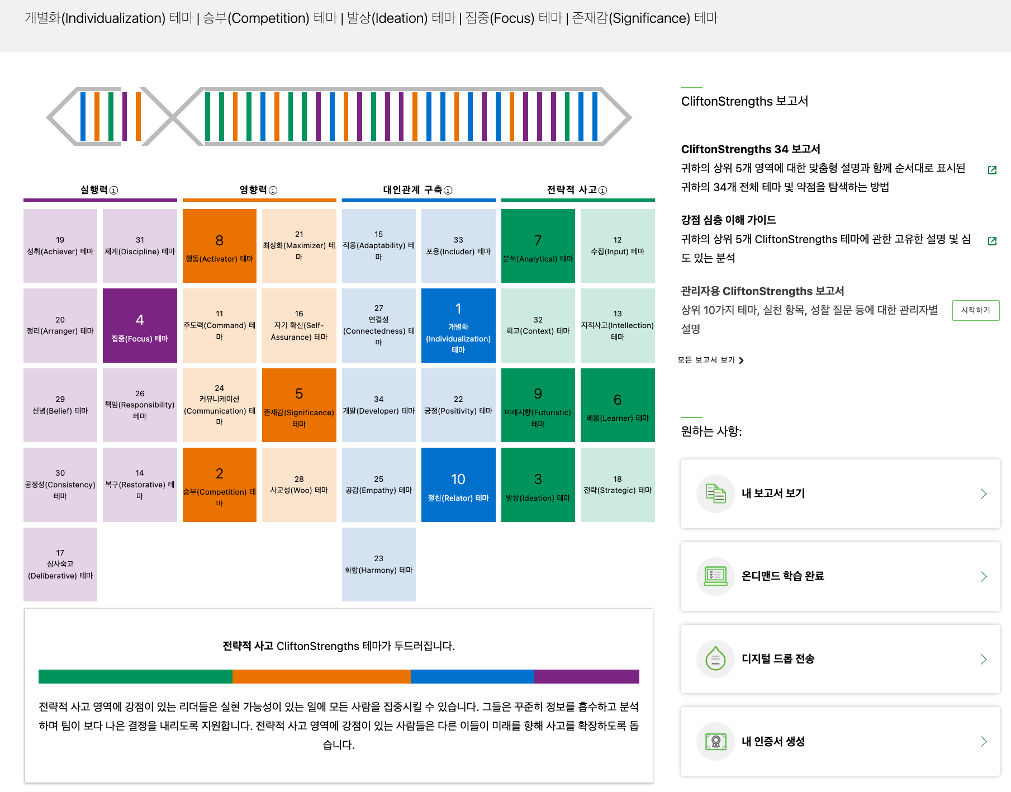Open external link icon for CliftonStrengths 34 보고서

993,170
